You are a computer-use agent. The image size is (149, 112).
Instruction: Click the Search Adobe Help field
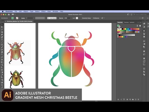coord(141,15)
